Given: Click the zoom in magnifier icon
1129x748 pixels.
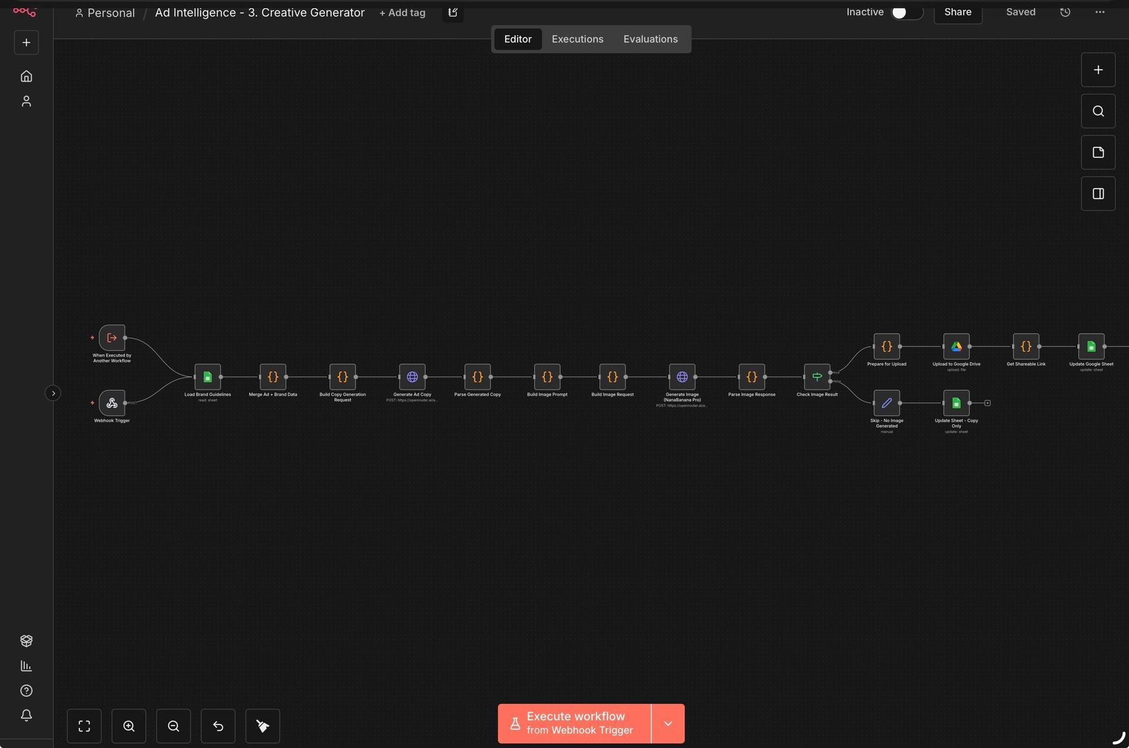Looking at the screenshot, I should [129, 726].
